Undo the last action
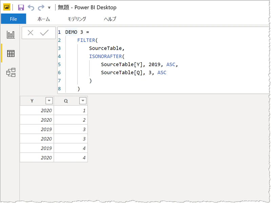 tap(31, 7)
